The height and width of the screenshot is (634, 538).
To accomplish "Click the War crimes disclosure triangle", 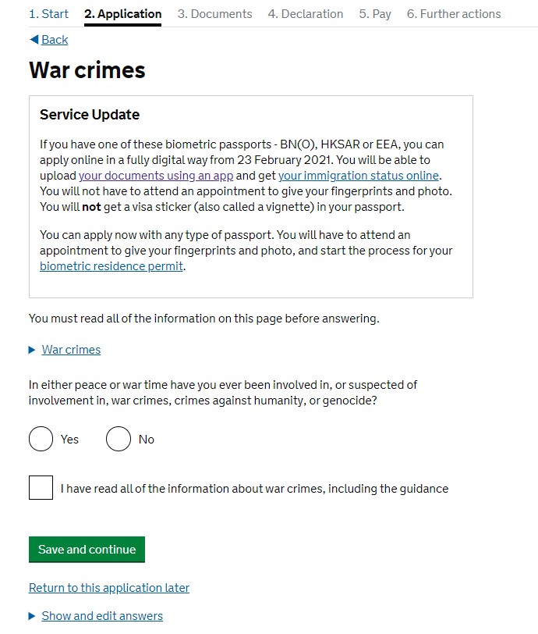I will (32, 350).
